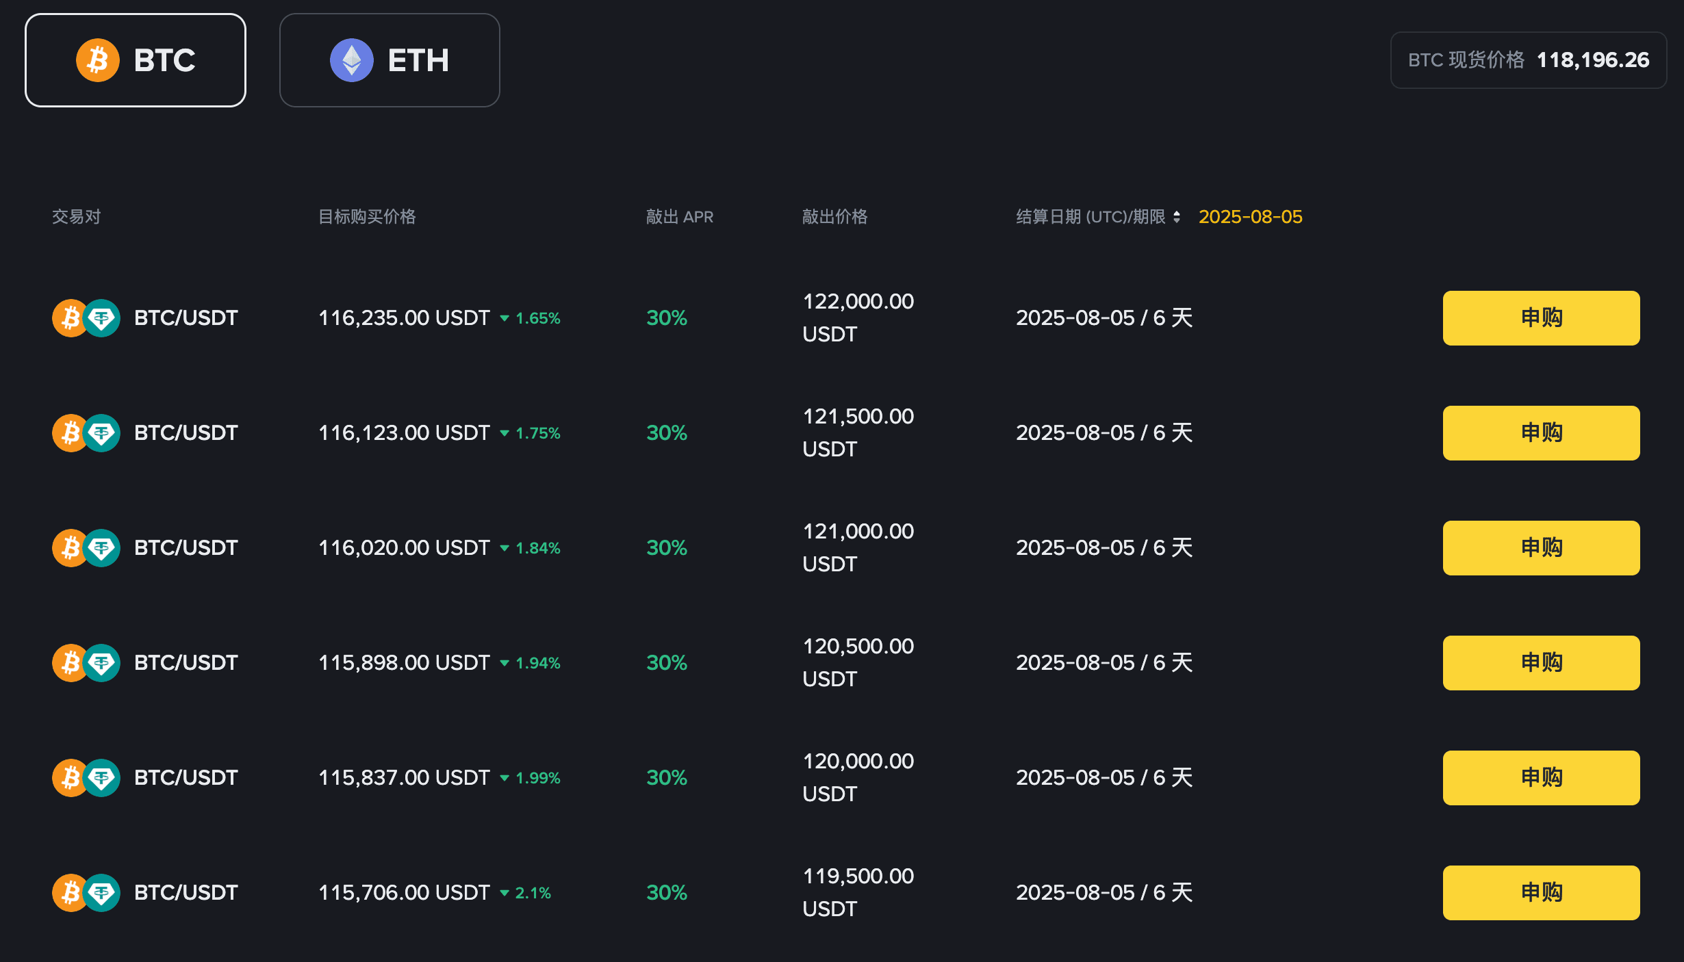Sort by settlement date arrows icon
Viewport: 1684px width, 962px height.
1177,217
